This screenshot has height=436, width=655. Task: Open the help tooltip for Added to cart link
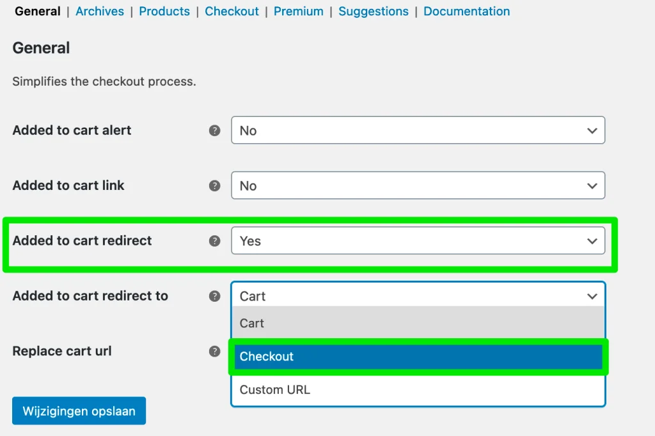coord(215,185)
